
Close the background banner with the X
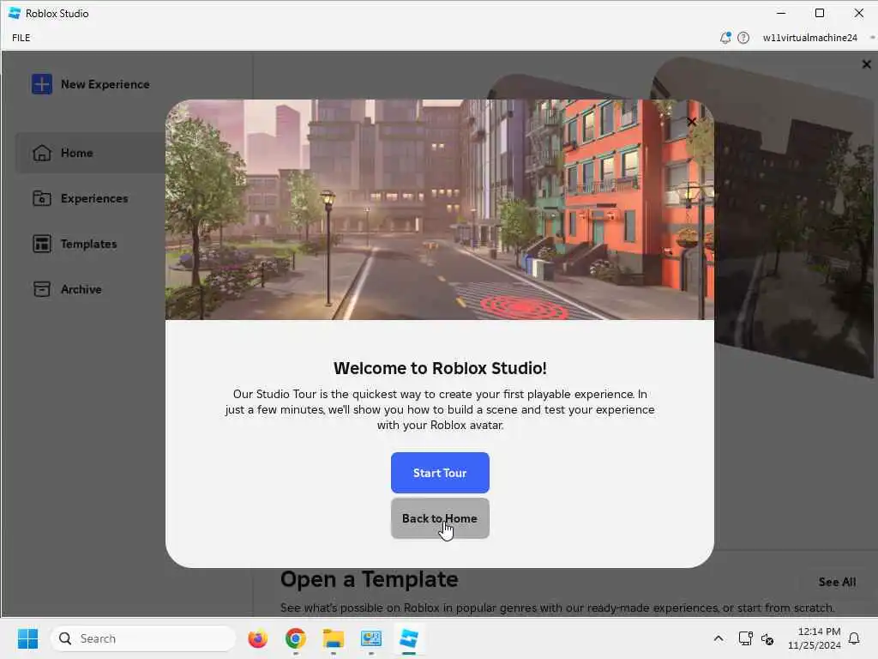tap(866, 64)
